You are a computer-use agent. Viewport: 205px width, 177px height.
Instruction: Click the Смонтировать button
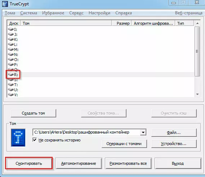tap(29, 163)
